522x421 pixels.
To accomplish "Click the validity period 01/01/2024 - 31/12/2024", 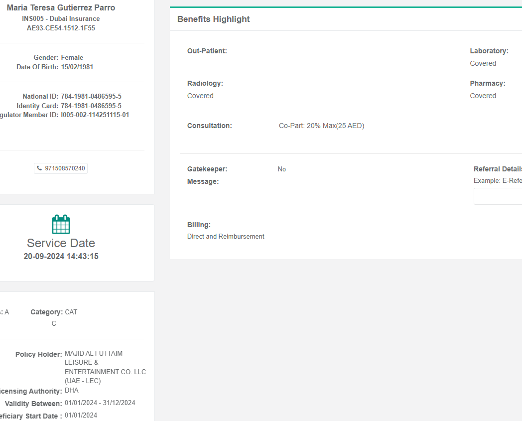I will point(100,403).
